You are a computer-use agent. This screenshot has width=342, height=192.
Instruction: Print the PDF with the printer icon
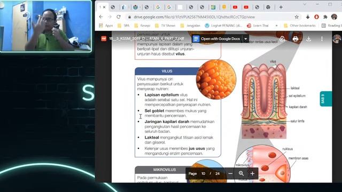(x=296, y=39)
